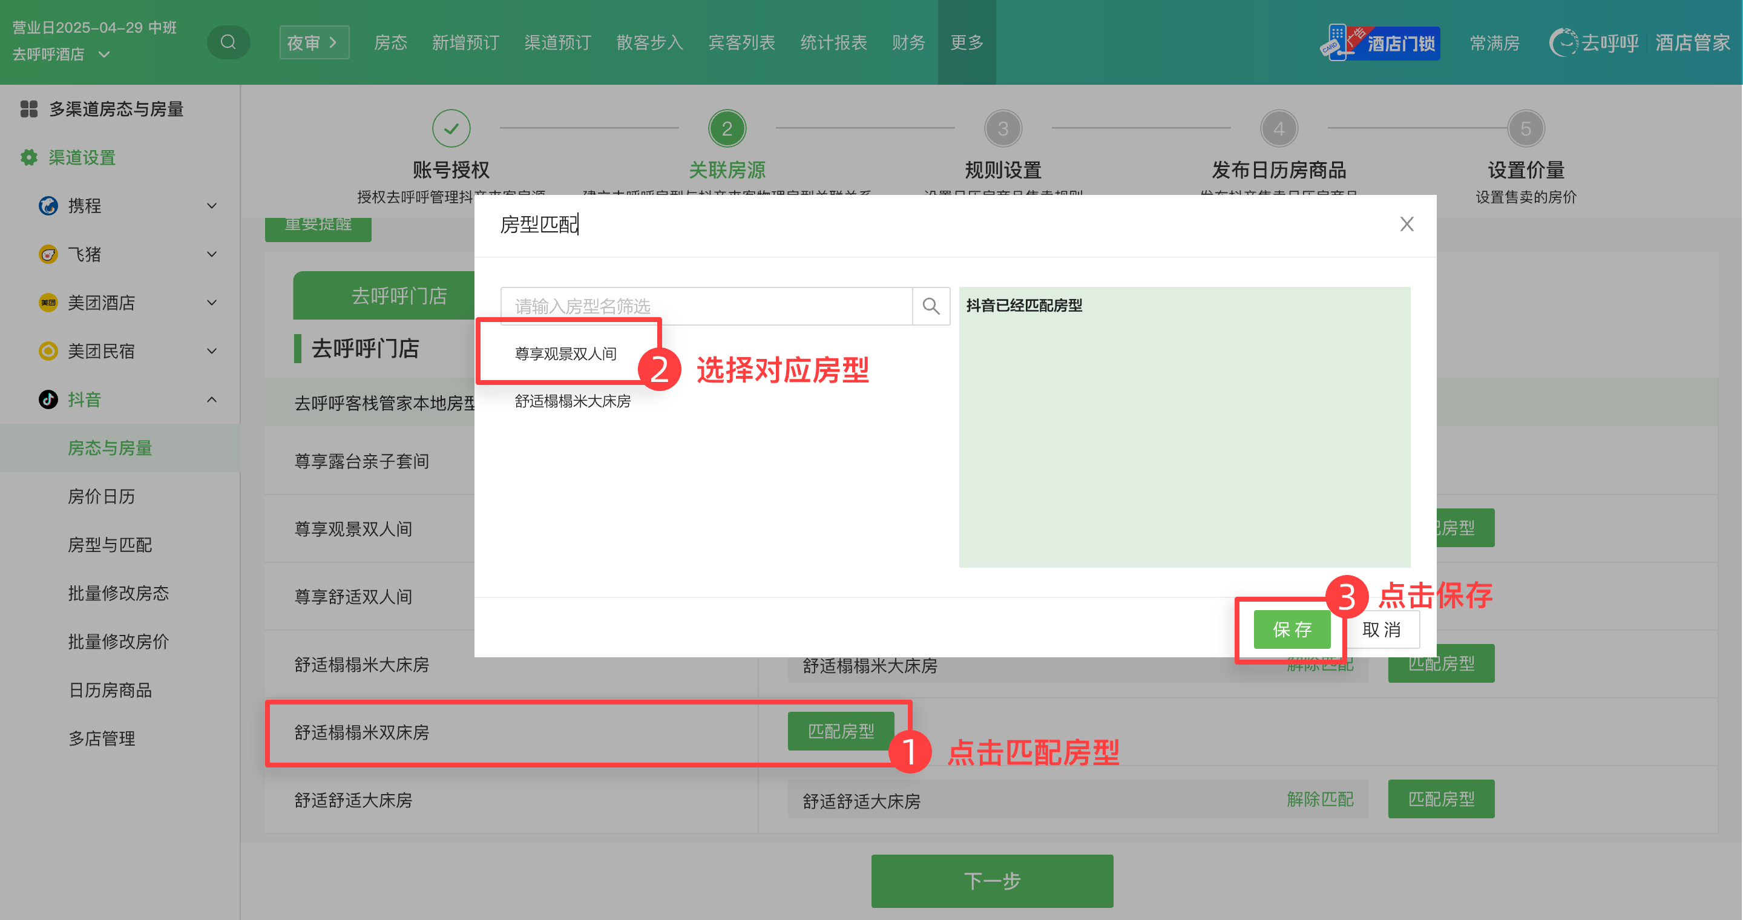Click the 酒店门锁 card icon banner

1380,42
